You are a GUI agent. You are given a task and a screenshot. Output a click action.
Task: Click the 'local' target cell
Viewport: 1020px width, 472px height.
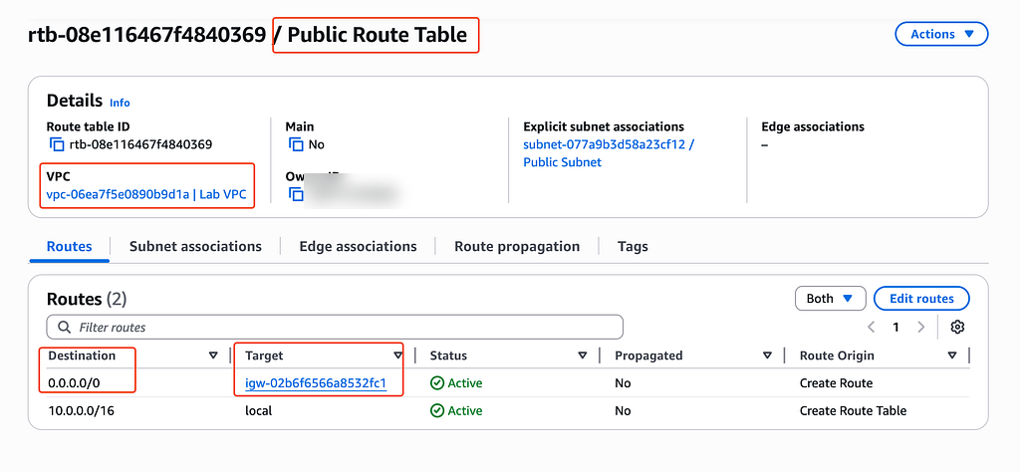pos(258,411)
